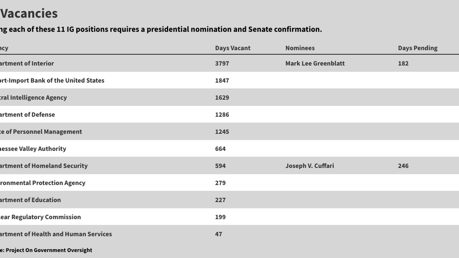The width and height of the screenshot is (459, 258).
Task: Select nominee Joseph V. Cuffari
Action: 309,166
